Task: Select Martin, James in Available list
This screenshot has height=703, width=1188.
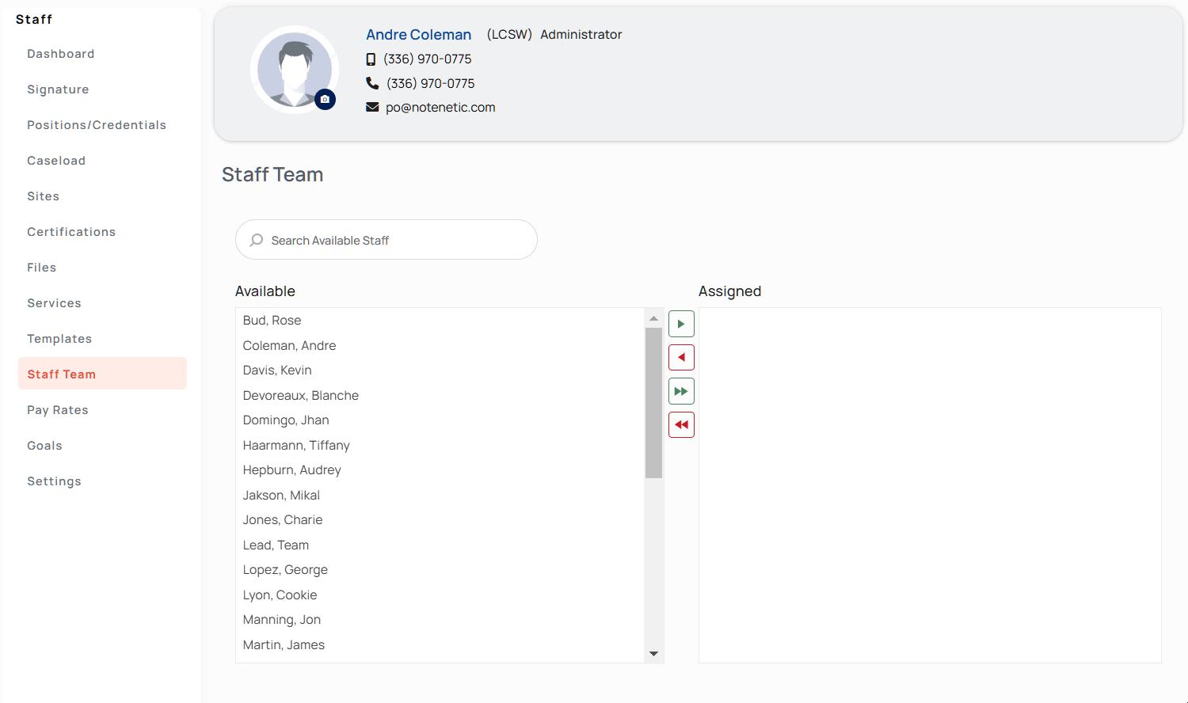Action: [440, 645]
